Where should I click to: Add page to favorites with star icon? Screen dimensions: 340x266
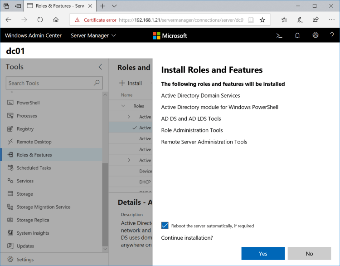coord(262,20)
